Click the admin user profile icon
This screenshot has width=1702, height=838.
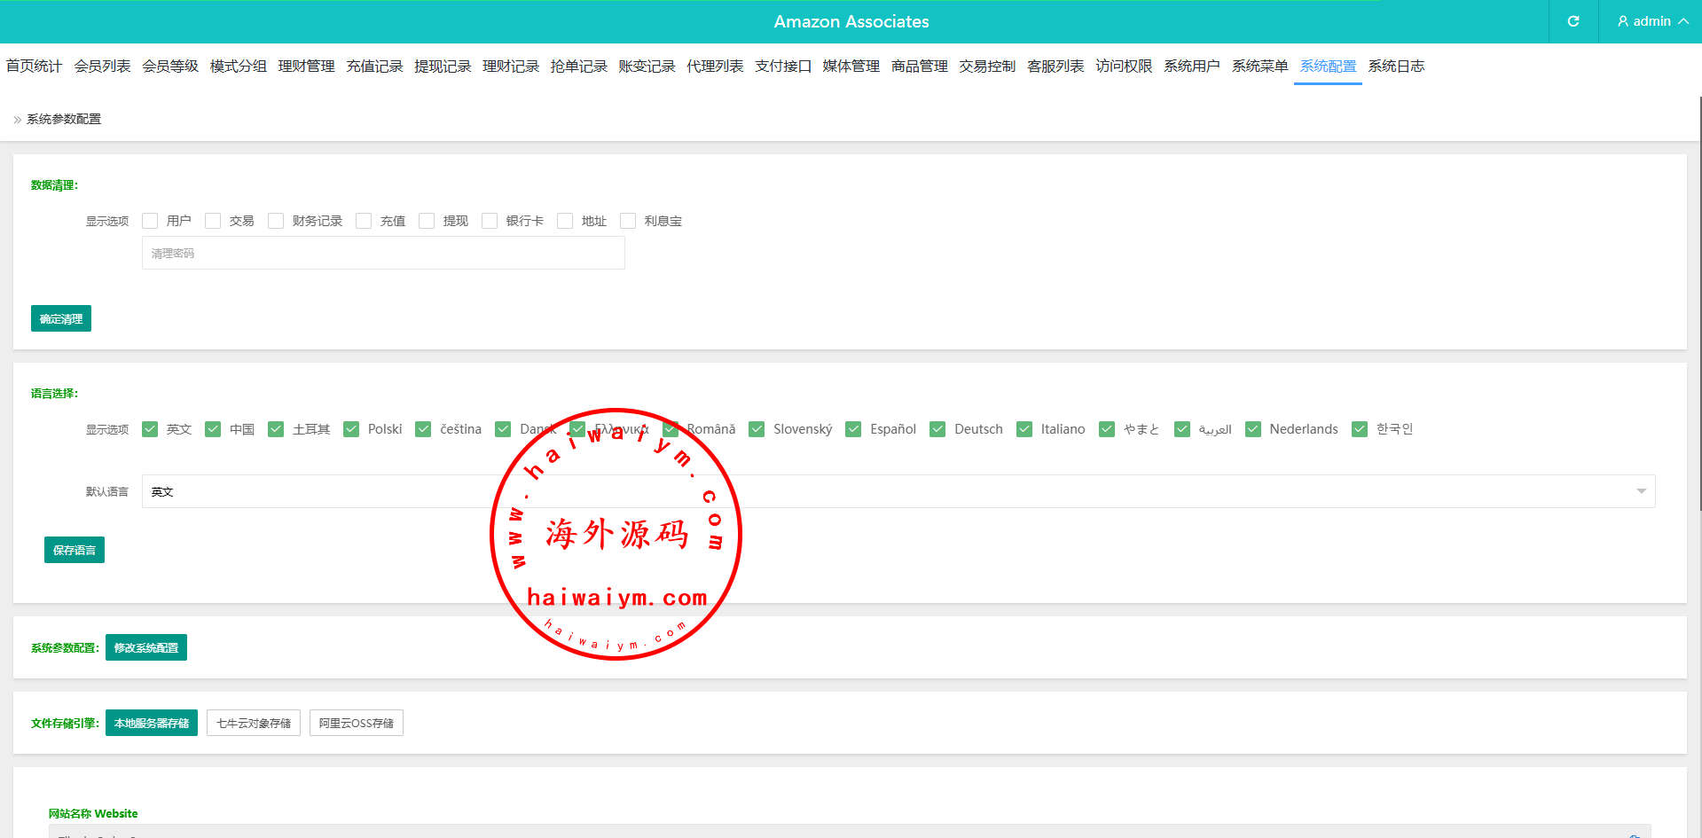[1623, 21]
